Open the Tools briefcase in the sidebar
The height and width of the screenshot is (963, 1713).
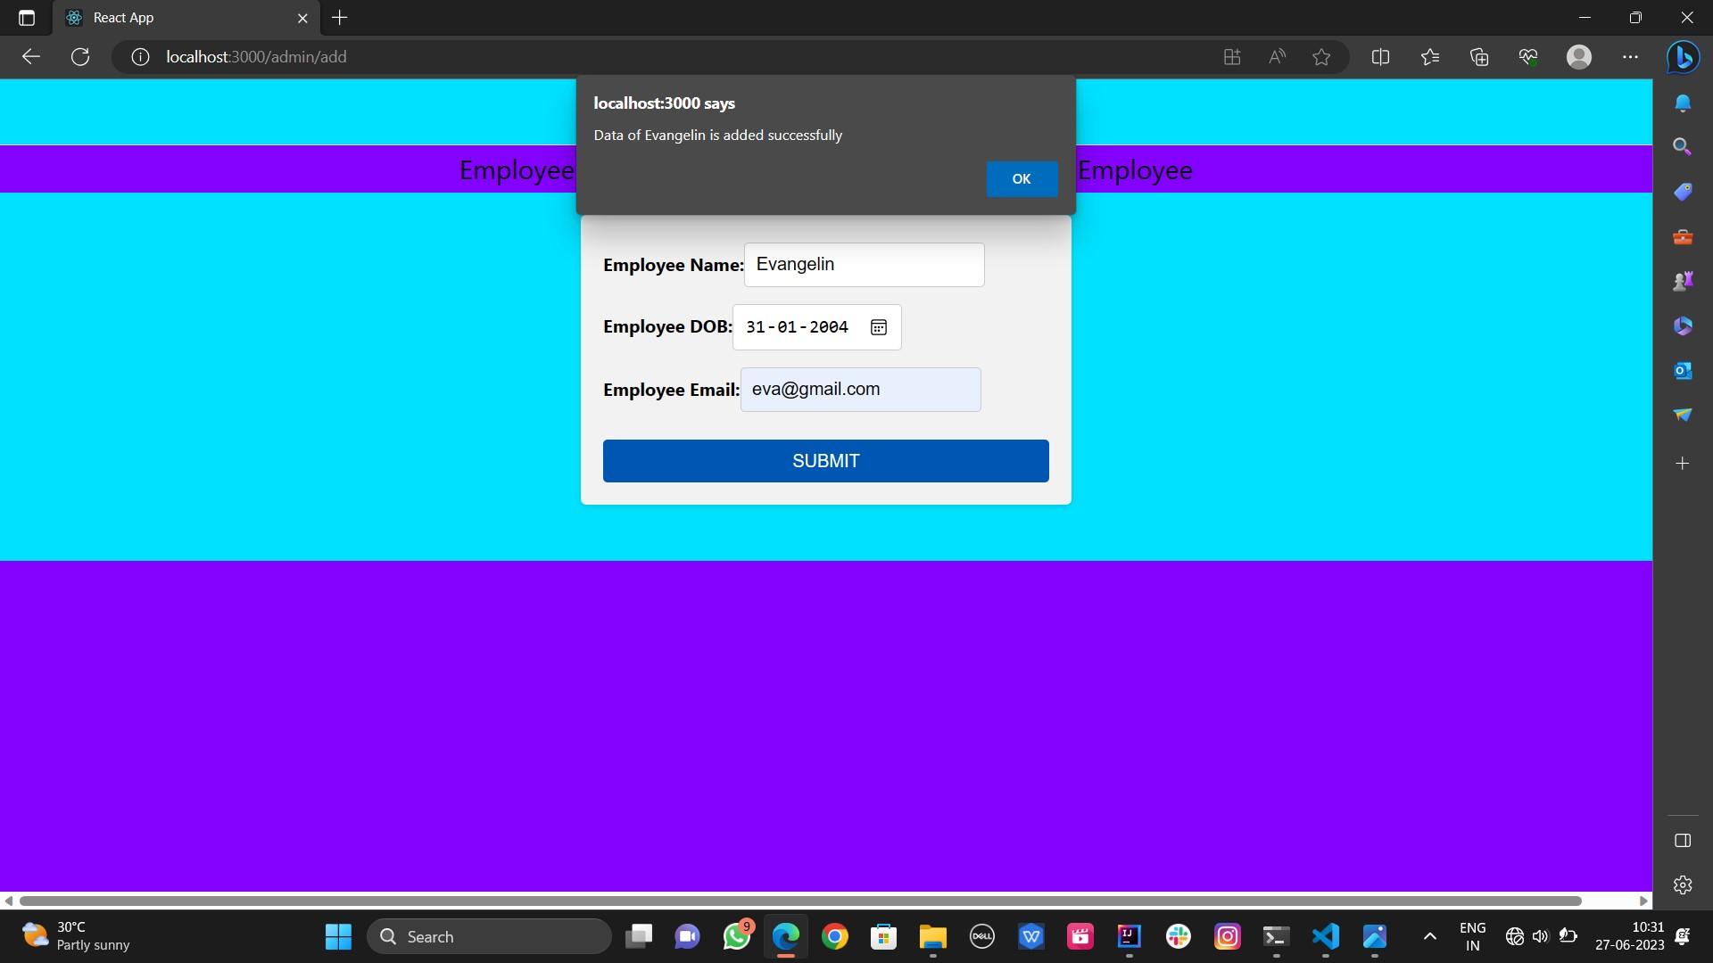(x=1684, y=236)
